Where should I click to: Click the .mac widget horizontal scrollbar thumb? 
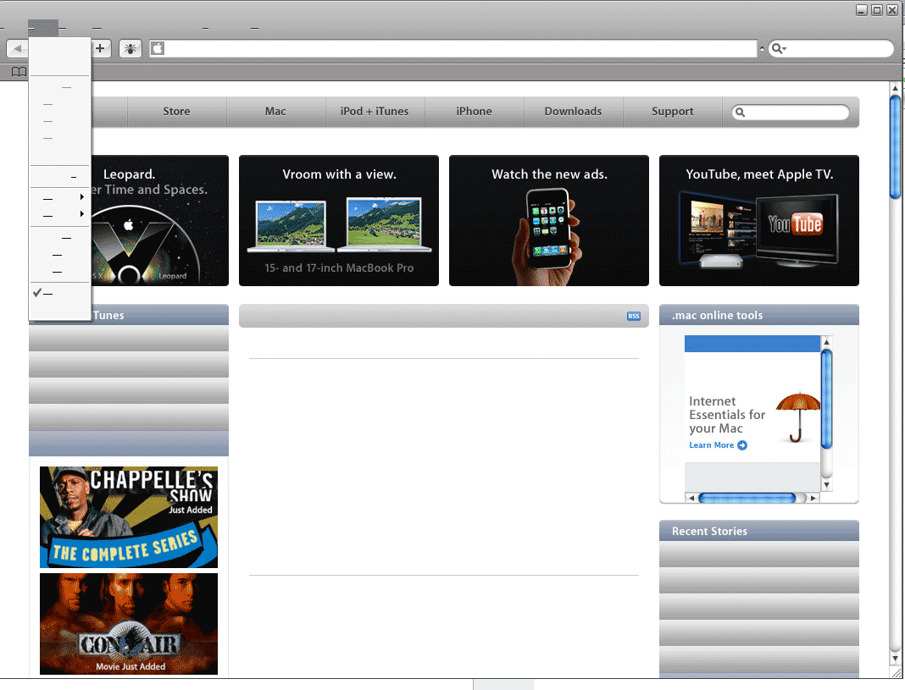coord(747,498)
